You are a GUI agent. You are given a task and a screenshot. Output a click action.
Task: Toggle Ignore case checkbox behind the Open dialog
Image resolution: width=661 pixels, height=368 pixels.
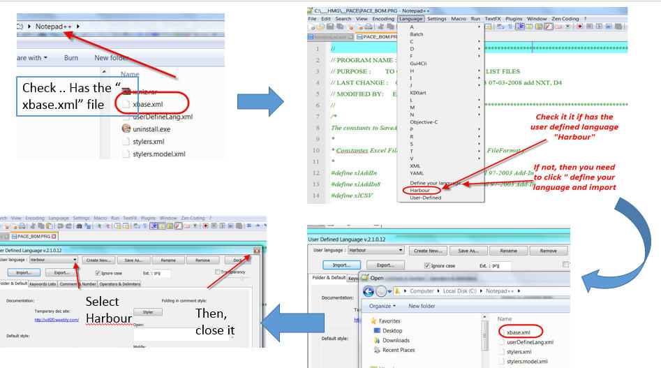pos(427,265)
